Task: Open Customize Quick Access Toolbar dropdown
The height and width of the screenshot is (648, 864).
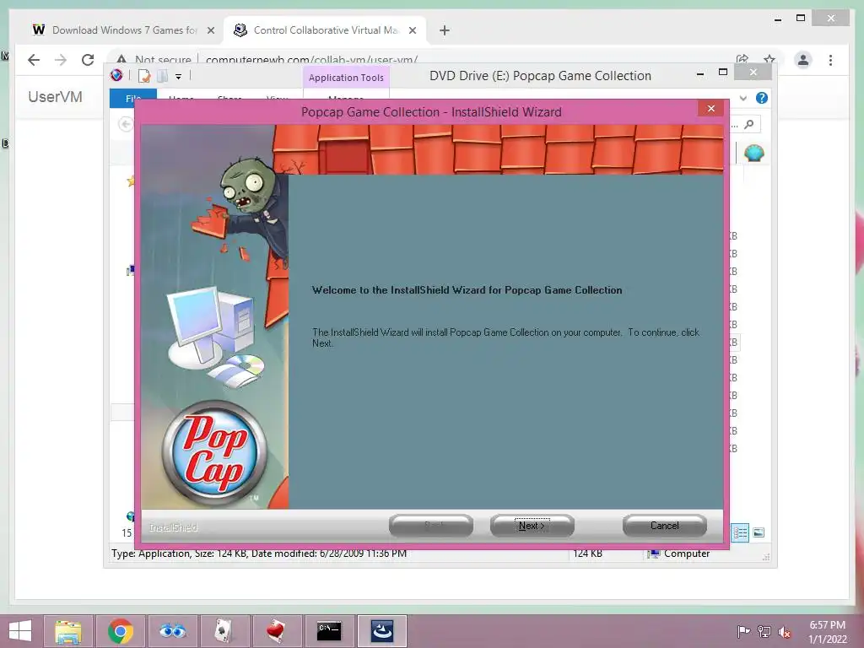Action: click(x=179, y=77)
